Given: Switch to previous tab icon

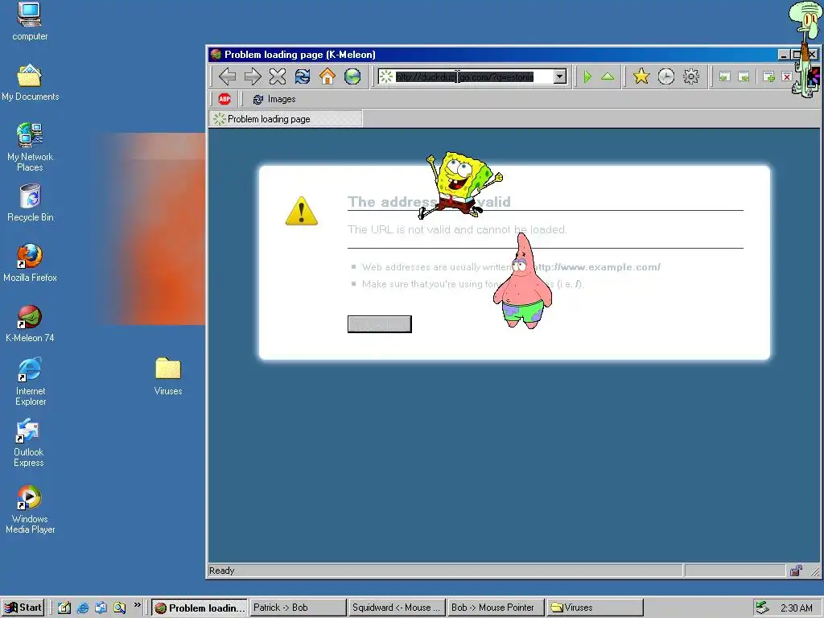Looking at the screenshot, I should 725,76.
